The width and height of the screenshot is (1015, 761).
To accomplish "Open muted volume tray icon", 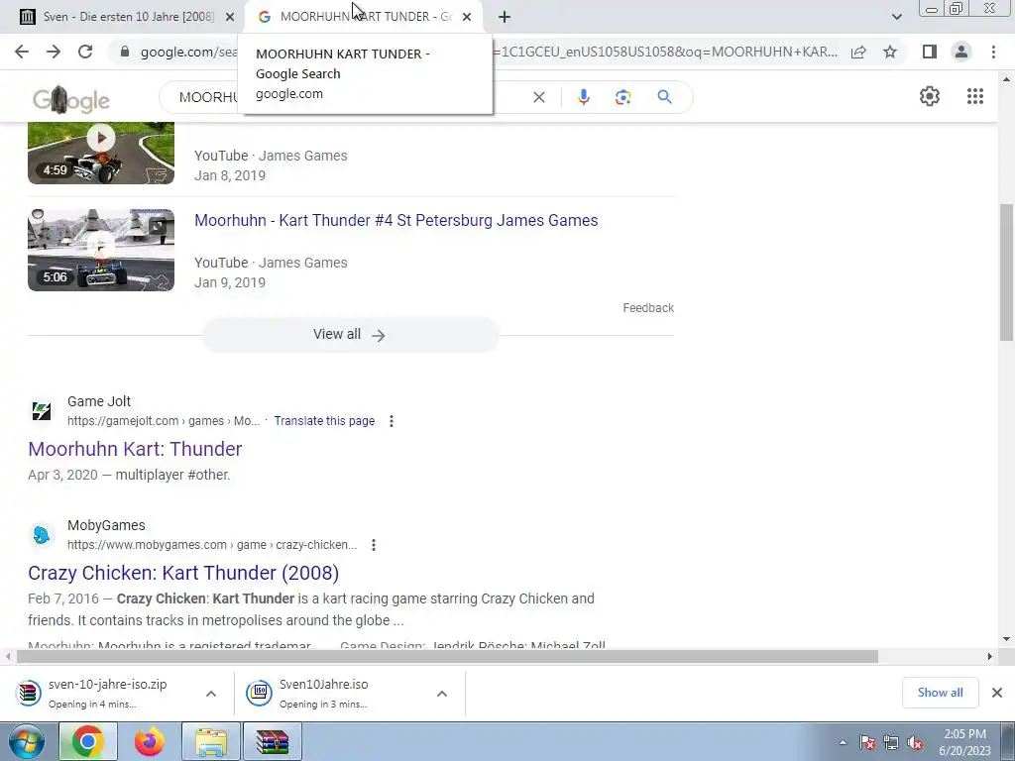I will [915, 743].
